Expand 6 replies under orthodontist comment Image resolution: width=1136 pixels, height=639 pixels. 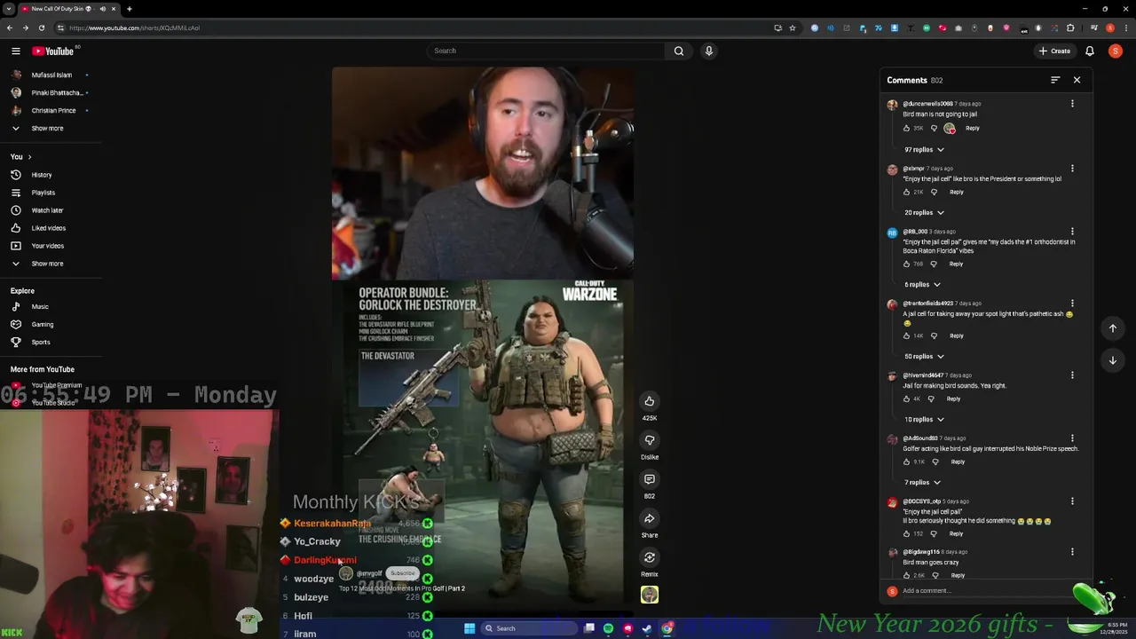click(922, 285)
